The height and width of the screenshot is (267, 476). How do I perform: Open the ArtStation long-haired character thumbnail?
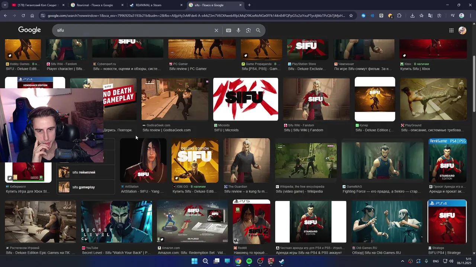click(x=143, y=161)
